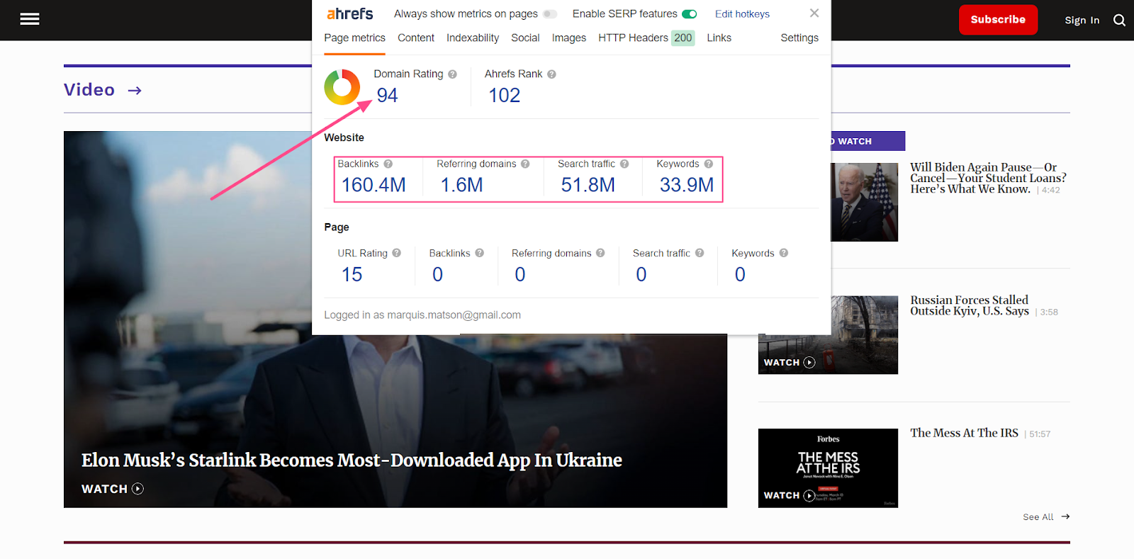
Task: Click the See All arrow icon
Action: [x=1065, y=516]
